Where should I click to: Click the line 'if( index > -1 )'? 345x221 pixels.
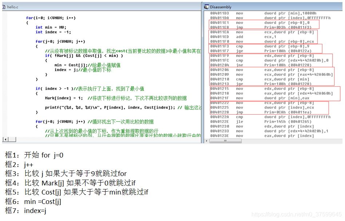tap(54, 89)
